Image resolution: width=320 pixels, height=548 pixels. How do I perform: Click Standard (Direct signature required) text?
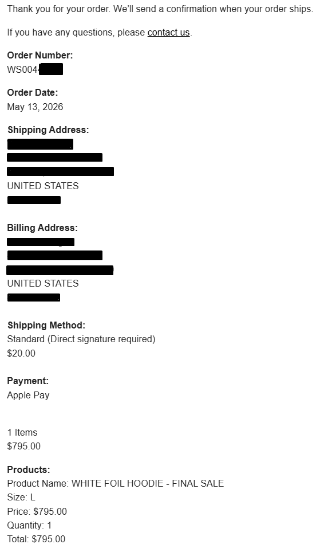pos(81,339)
